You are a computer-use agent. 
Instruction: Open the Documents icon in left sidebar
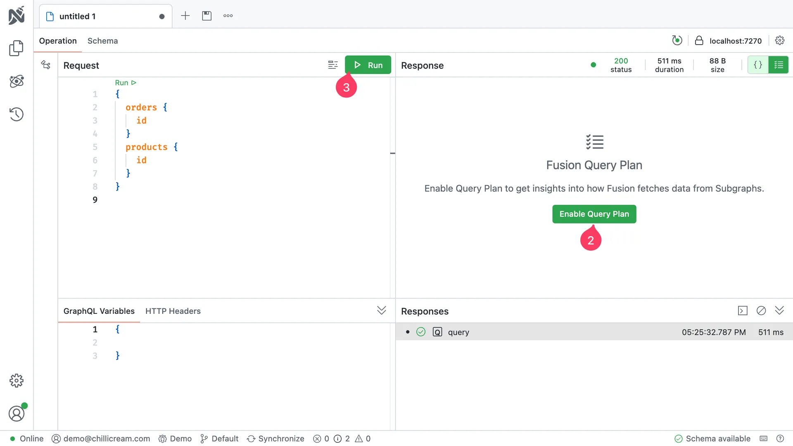[17, 48]
